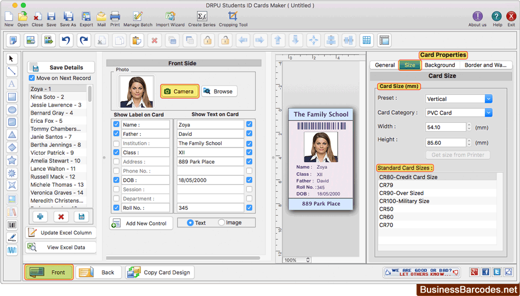Enable the Address label checkbox
Viewport: 520px width, 296px height.
116,162
